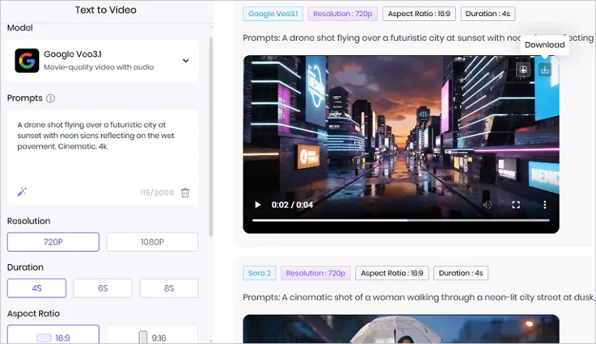
Task: Click the Google Veo3.1 tag on the first result
Action: coord(273,14)
